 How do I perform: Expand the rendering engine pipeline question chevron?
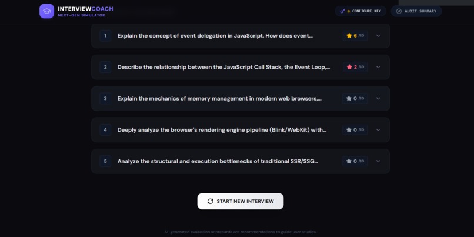click(378, 130)
